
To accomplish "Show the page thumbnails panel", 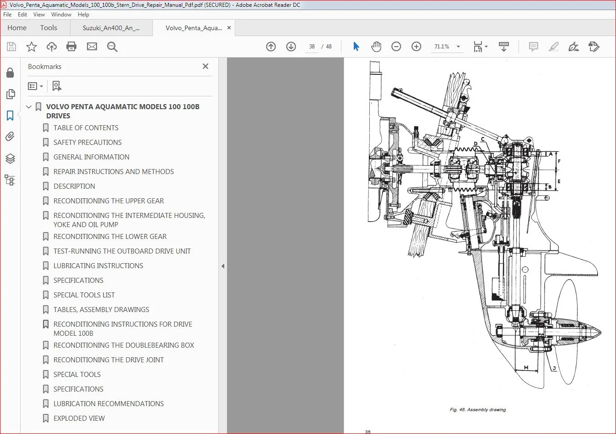I will (10, 94).
